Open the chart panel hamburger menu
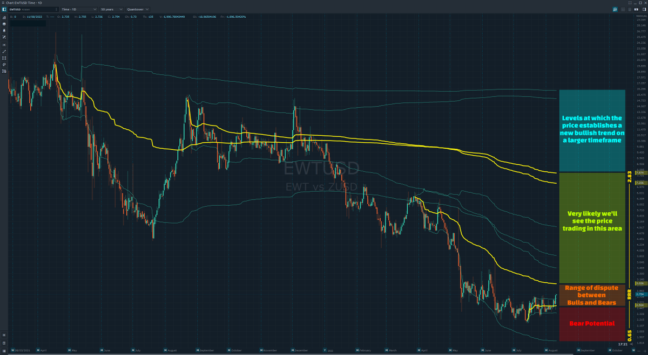648x355 pixels. [3, 3]
